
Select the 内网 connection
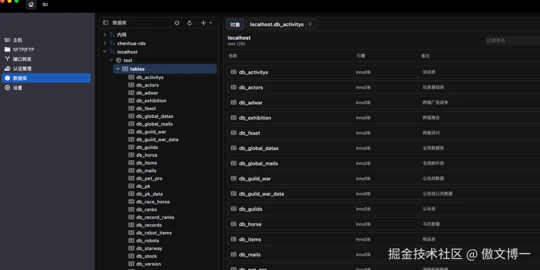[121, 35]
